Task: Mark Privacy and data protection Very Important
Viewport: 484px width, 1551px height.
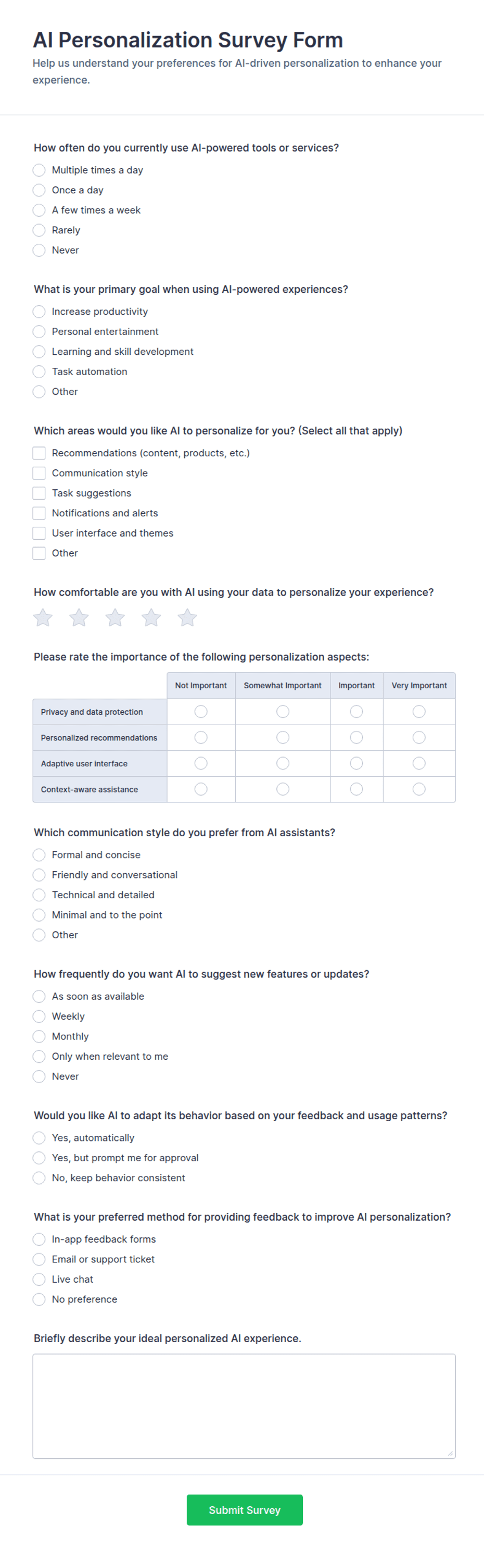Action: (419, 712)
